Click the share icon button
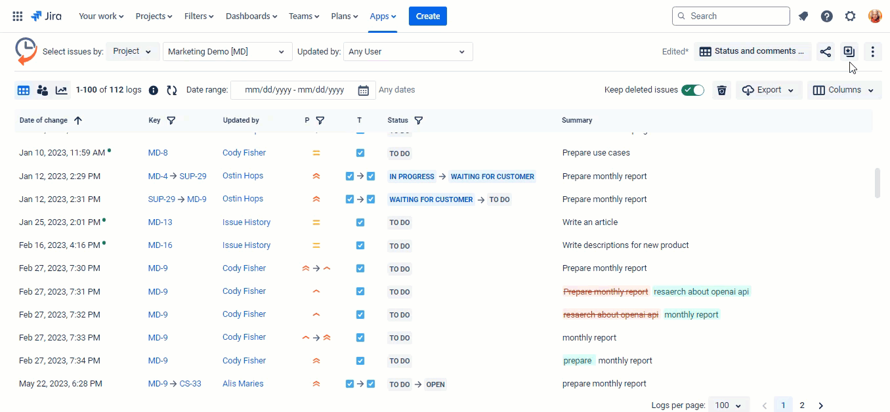 826,52
